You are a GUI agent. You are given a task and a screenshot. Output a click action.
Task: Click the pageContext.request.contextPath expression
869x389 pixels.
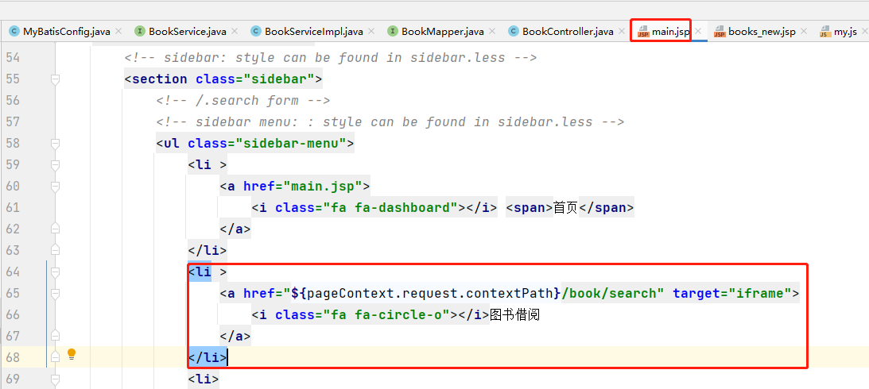point(430,293)
